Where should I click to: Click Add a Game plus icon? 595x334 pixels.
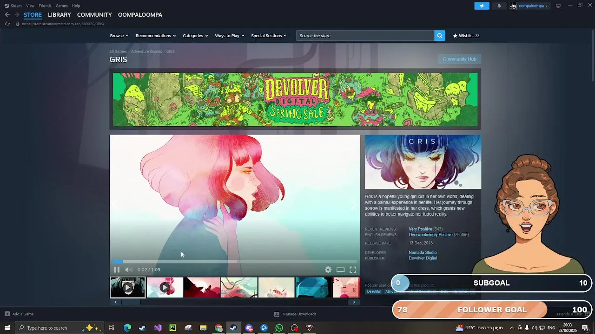(x=7, y=314)
